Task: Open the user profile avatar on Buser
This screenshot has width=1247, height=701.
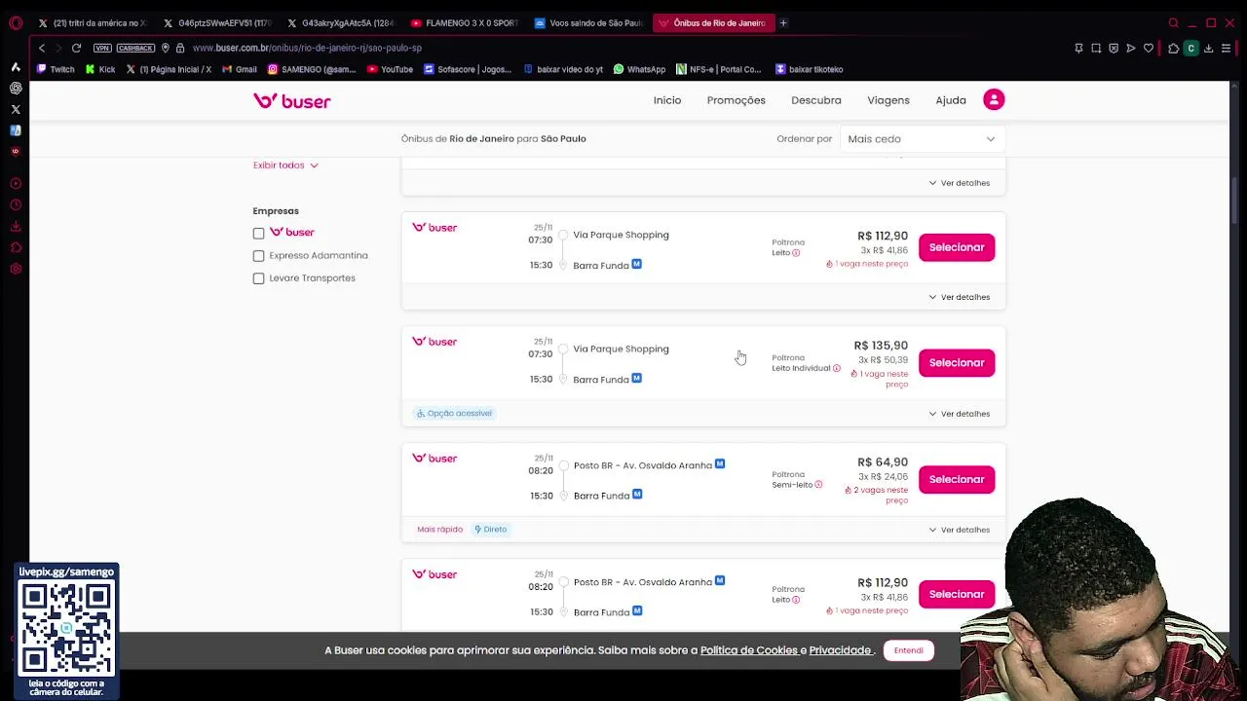Action: [x=994, y=99]
